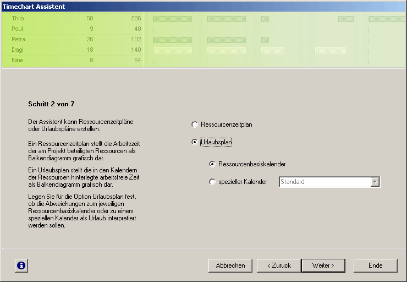Click the Schritt 2 von 7 heading

[x=54, y=104]
